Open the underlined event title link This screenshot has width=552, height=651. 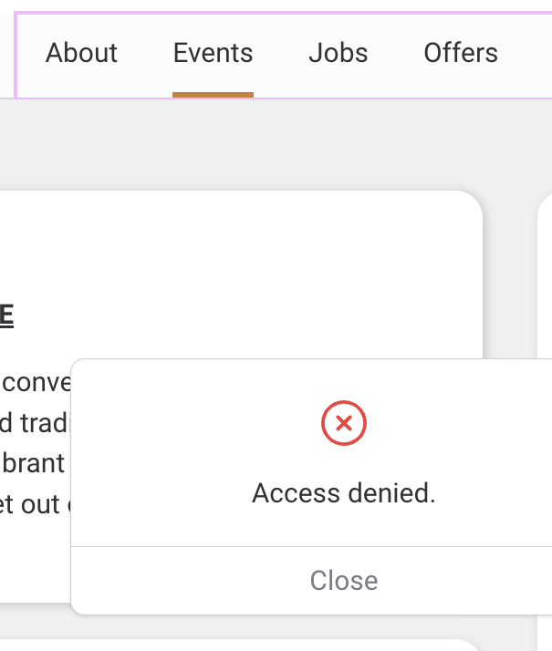pyautogui.click(x=6, y=315)
